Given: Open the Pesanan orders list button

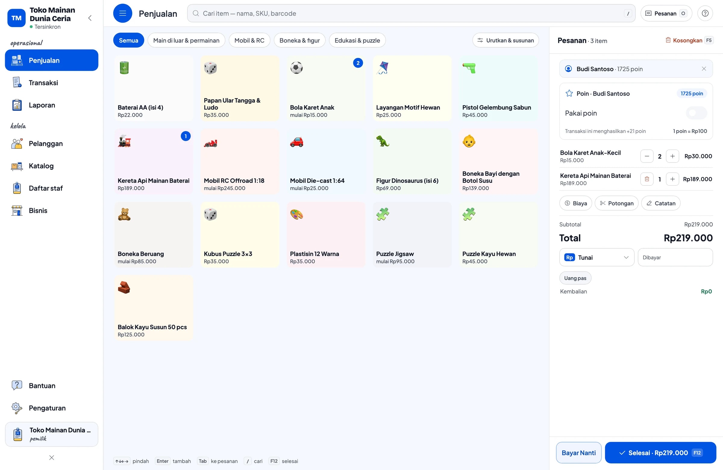Looking at the screenshot, I should pos(666,13).
